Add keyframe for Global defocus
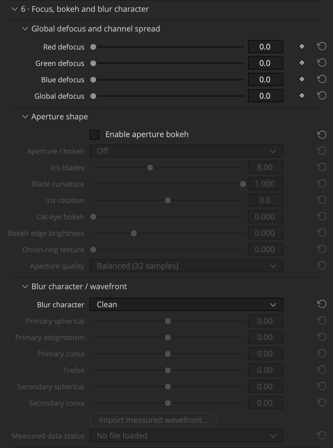 [x=302, y=95]
